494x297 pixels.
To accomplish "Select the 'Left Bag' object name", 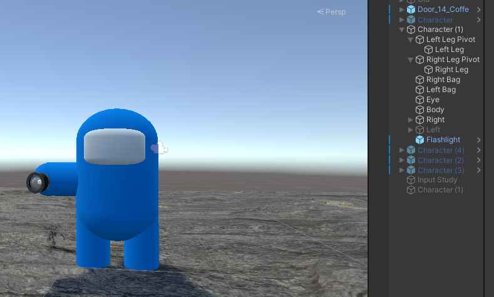I will pos(441,90).
